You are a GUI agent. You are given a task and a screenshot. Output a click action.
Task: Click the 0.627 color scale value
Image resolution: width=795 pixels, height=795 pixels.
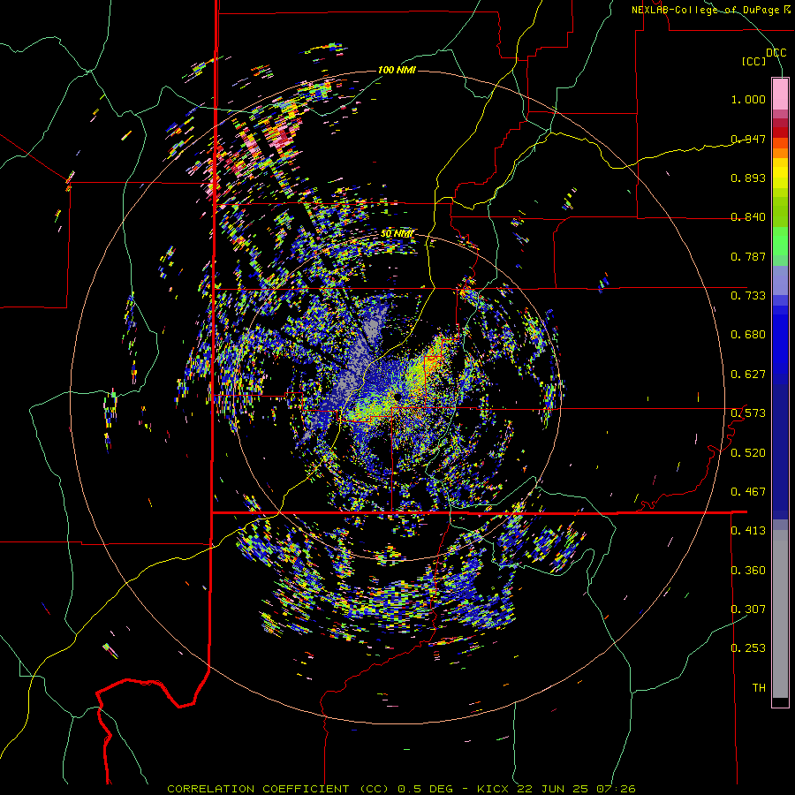click(748, 375)
